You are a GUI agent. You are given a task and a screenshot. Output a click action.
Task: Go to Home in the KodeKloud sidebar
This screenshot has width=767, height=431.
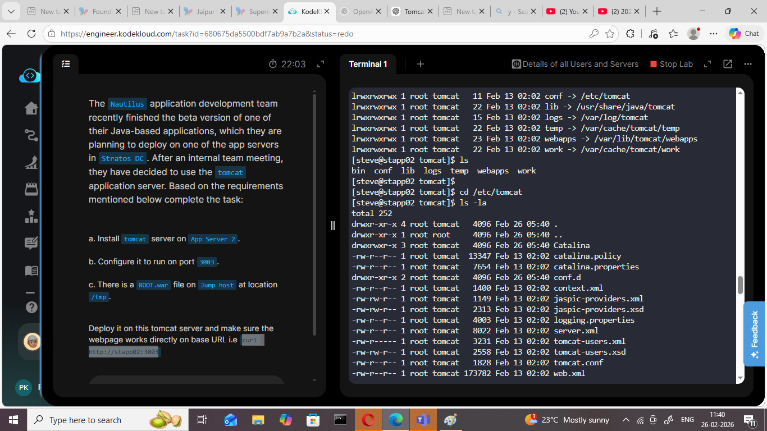(x=31, y=108)
